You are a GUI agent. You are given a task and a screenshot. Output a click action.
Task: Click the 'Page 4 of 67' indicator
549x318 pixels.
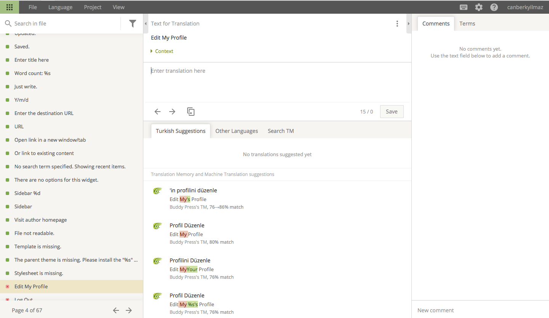(27, 310)
